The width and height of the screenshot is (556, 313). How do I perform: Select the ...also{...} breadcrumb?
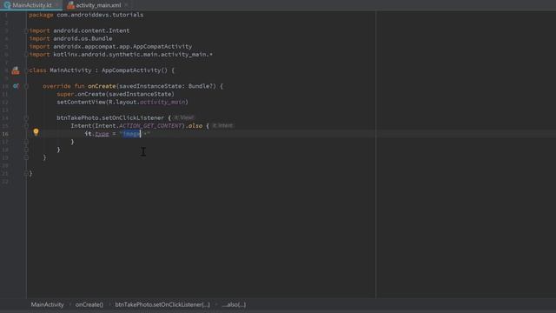(x=234, y=304)
